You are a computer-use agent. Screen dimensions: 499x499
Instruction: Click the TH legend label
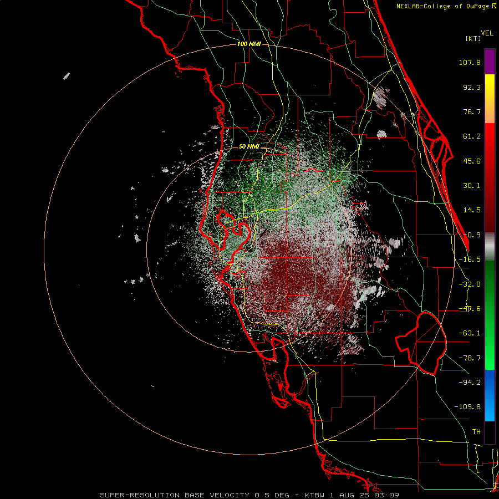click(476, 432)
